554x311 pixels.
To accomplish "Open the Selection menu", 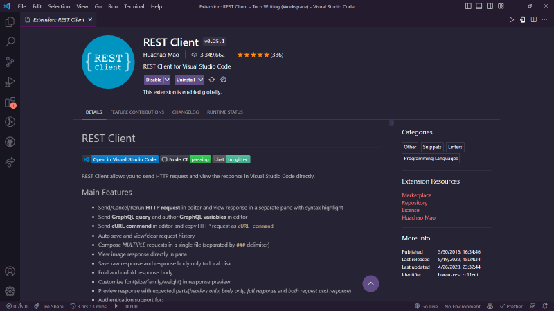I will coord(59,6).
